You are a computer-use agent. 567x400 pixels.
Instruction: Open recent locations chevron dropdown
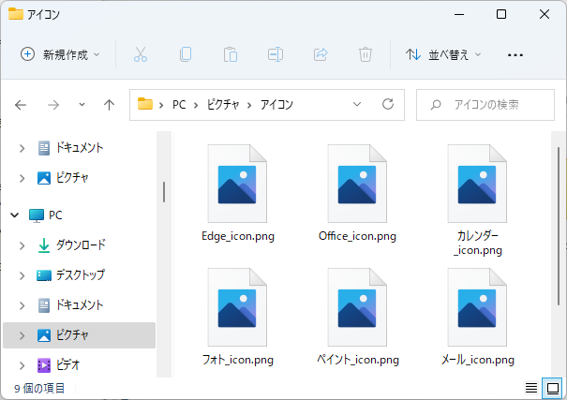pos(82,105)
